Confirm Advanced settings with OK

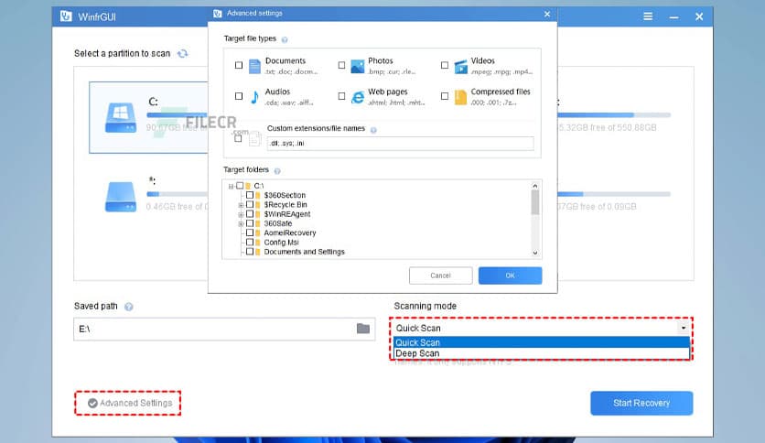click(510, 276)
